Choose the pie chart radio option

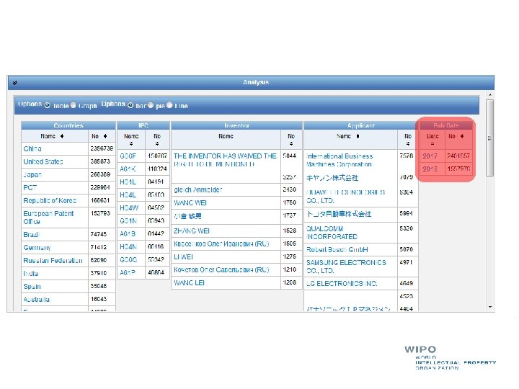151,105
